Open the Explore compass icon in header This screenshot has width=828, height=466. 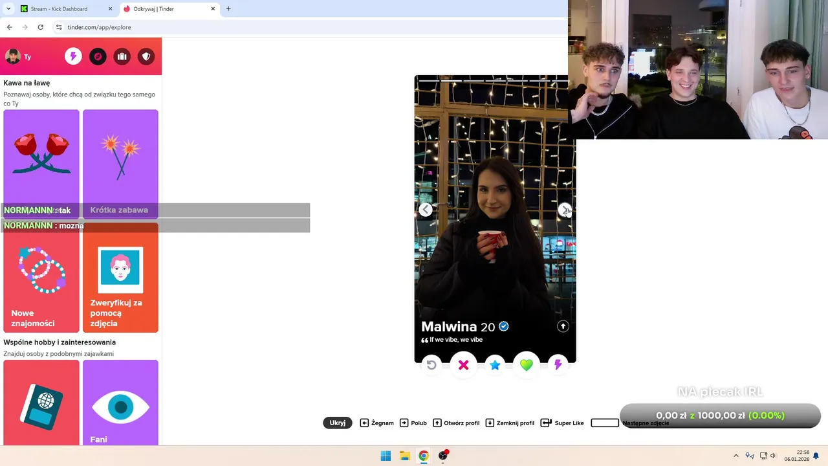pyautogui.click(x=98, y=56)
